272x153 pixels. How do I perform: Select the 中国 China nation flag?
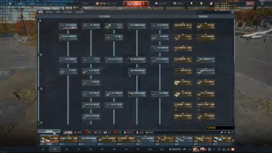tap(117, 132)
